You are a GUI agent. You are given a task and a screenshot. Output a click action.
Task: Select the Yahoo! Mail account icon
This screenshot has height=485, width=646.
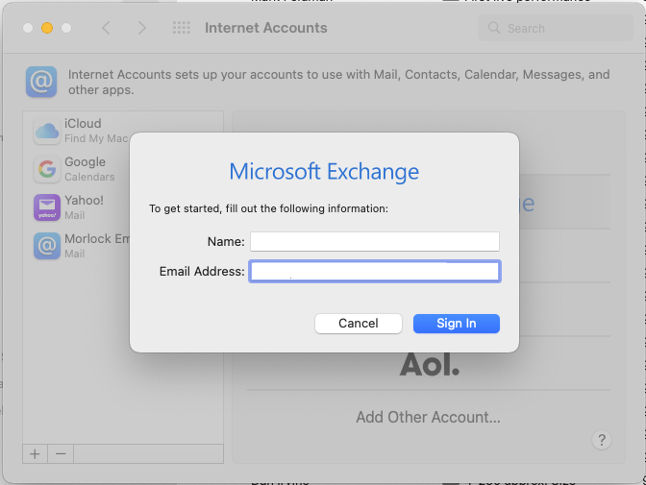(x=47, y=207)
